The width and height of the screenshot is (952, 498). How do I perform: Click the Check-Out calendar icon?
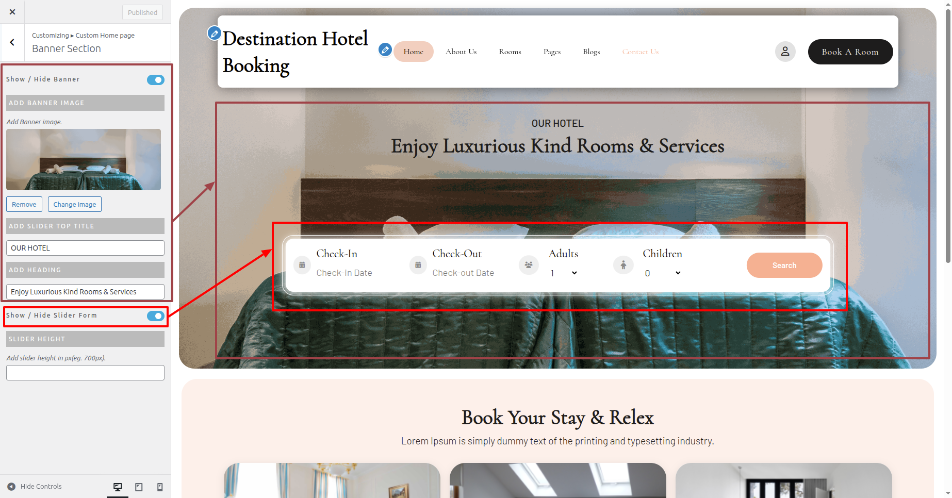tap(418, 265)
